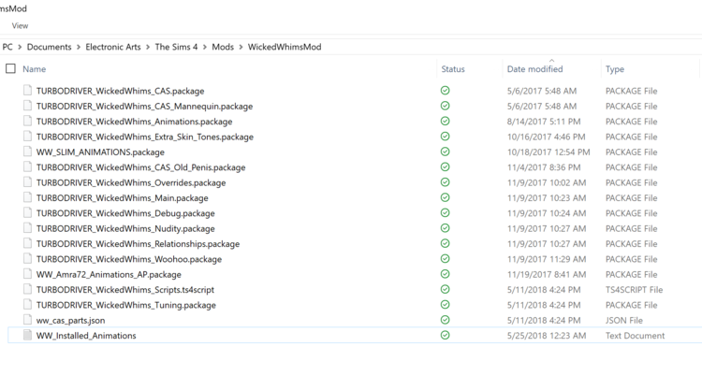
Task: Click file icon of WickedWhims_Animations.package
Action: click(x=27, y=121)
